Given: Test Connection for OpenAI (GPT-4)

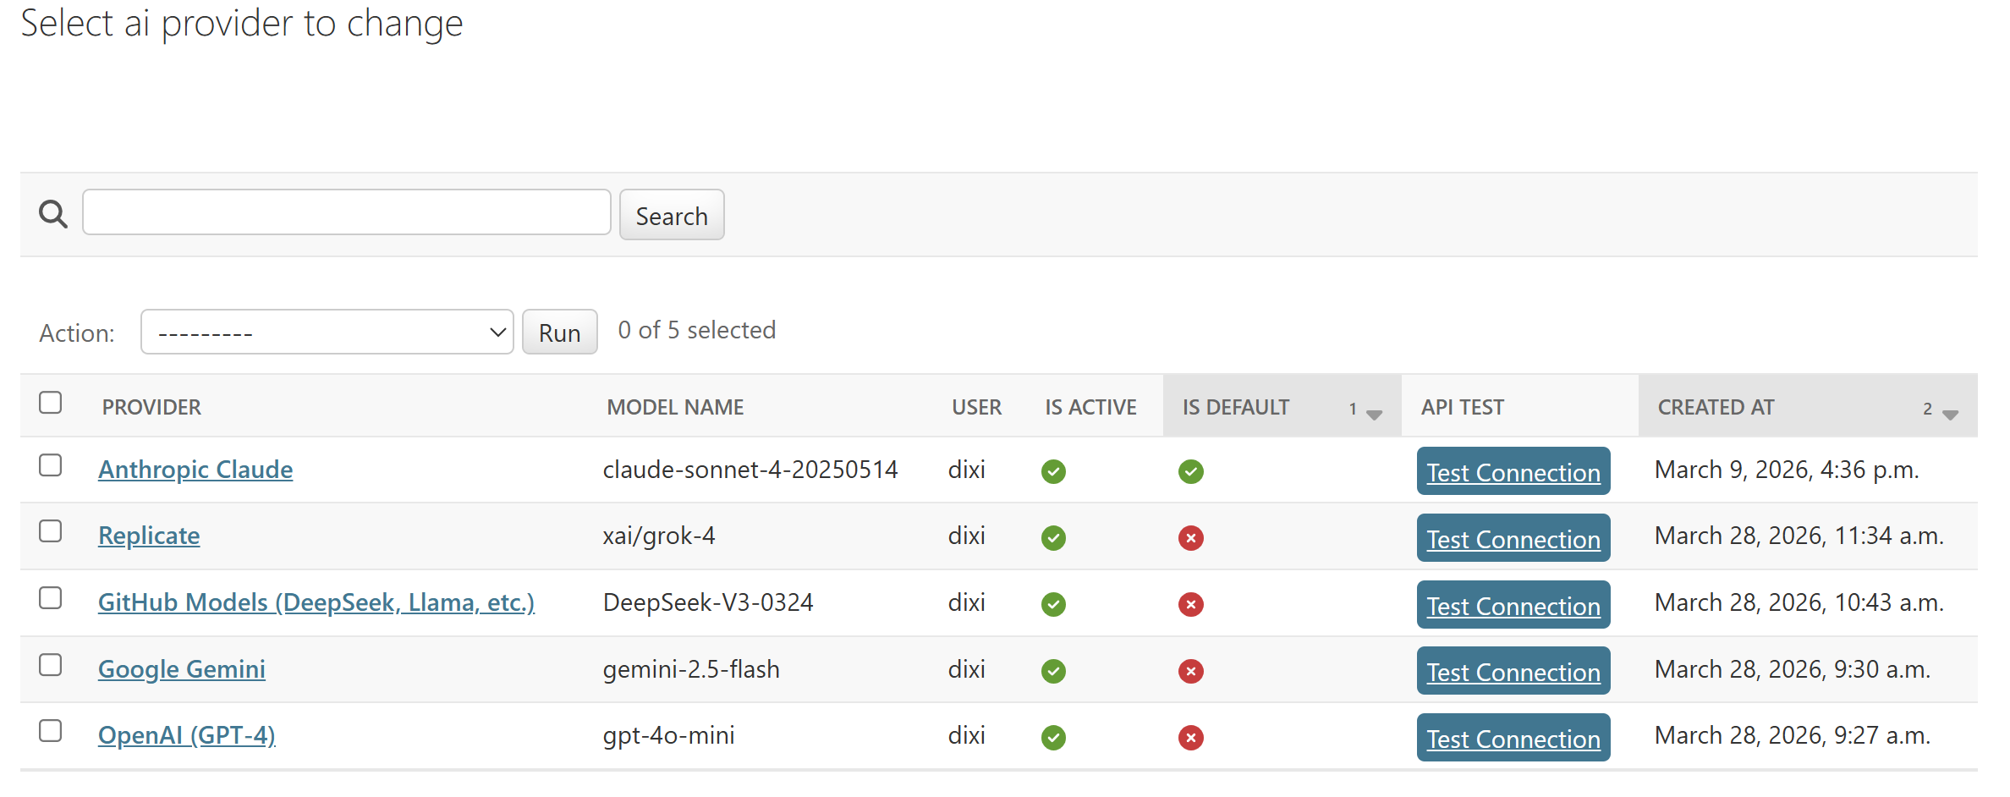Looking at the screenshot, I should click(x=1513, y=738).
